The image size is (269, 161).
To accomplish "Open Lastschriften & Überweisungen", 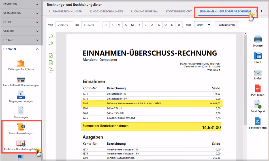I will 21,81.
